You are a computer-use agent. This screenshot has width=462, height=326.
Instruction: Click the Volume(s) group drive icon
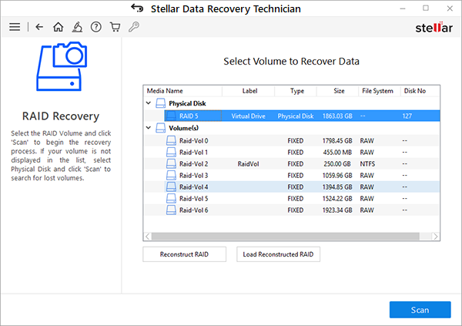click(x=161, y=128)
